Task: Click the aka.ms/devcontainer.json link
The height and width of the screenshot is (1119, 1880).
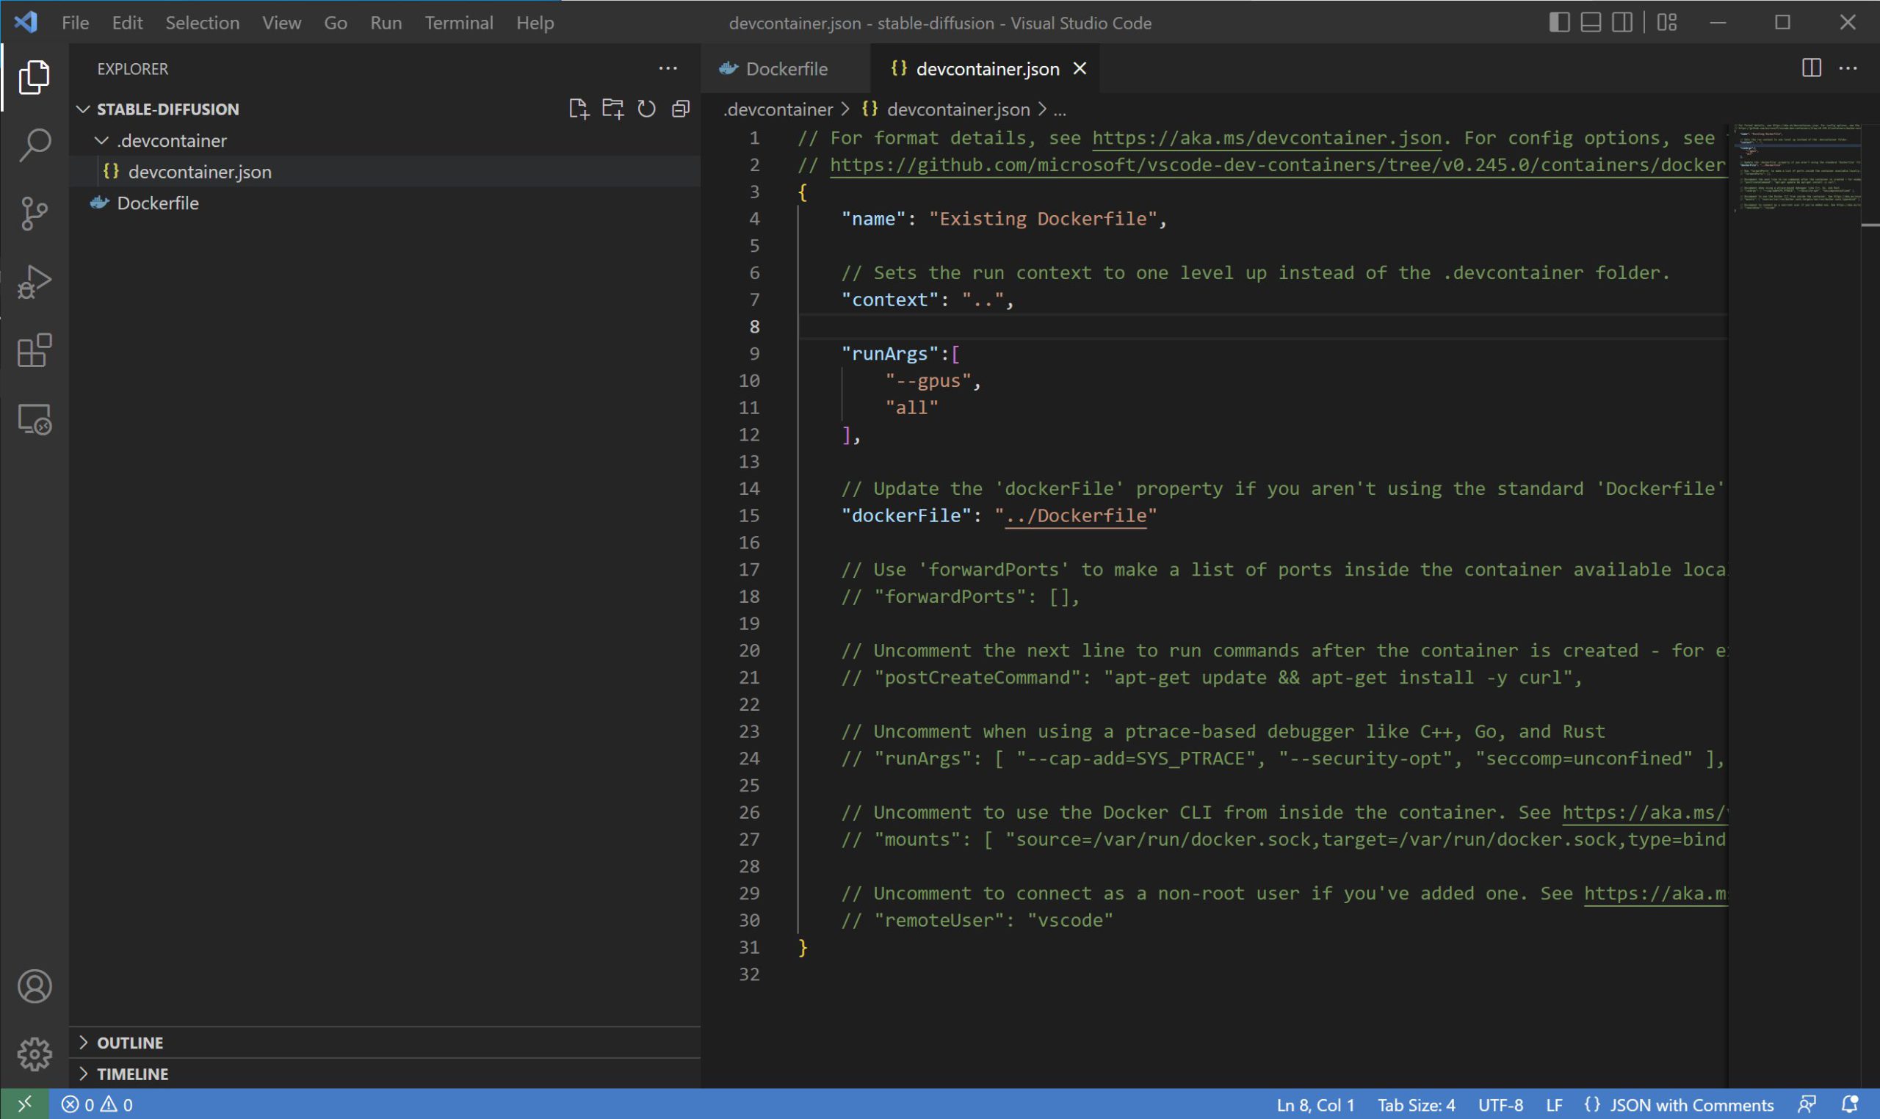Action: (1266, 138)
